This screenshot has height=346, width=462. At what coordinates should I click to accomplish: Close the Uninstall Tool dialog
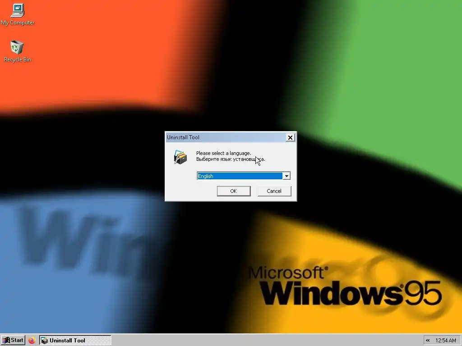click(290, 137)
